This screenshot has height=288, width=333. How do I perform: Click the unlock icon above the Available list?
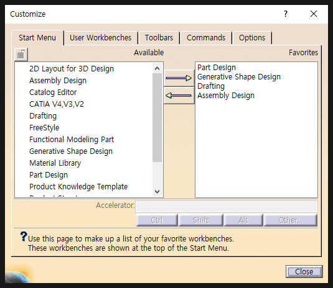coord(21,55)
